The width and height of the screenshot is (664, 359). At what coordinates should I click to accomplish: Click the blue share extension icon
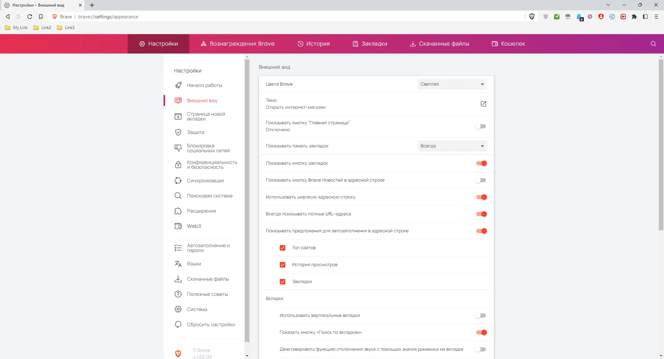tap(612, 17)
